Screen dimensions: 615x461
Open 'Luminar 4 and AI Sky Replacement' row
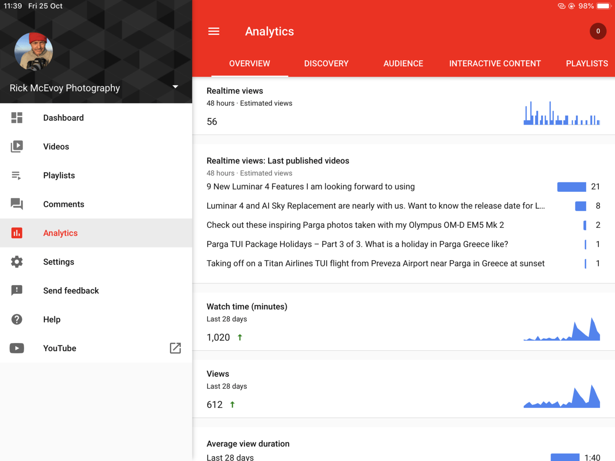tap(404, 206)
